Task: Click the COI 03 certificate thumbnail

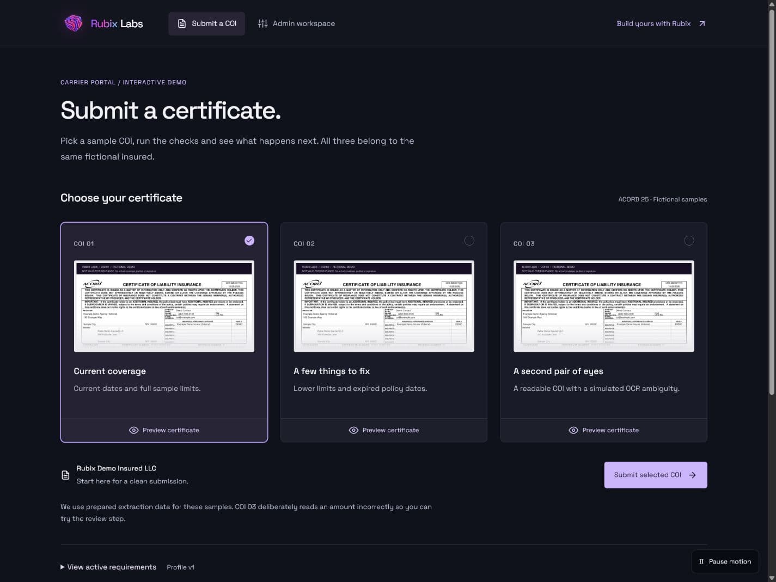Action: pyautogui.click(x=604, y=307)
